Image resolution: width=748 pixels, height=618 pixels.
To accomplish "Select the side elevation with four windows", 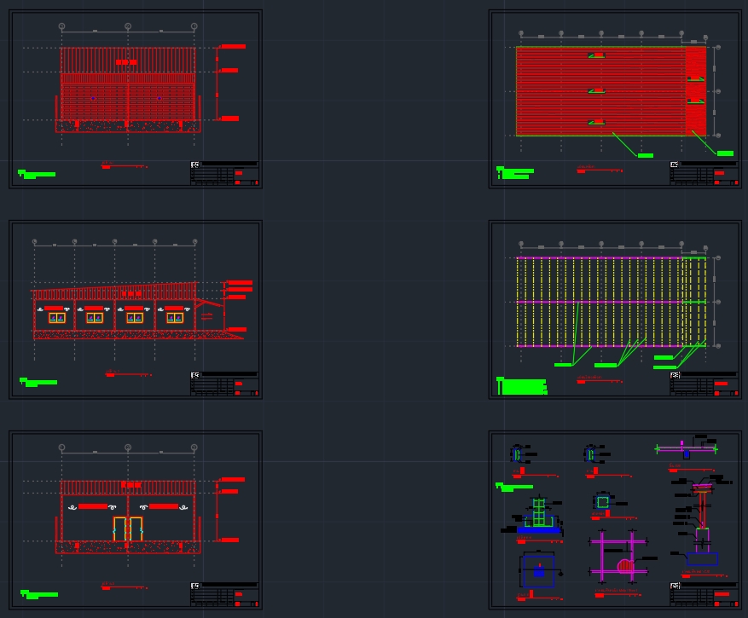I will click(138, 310).
